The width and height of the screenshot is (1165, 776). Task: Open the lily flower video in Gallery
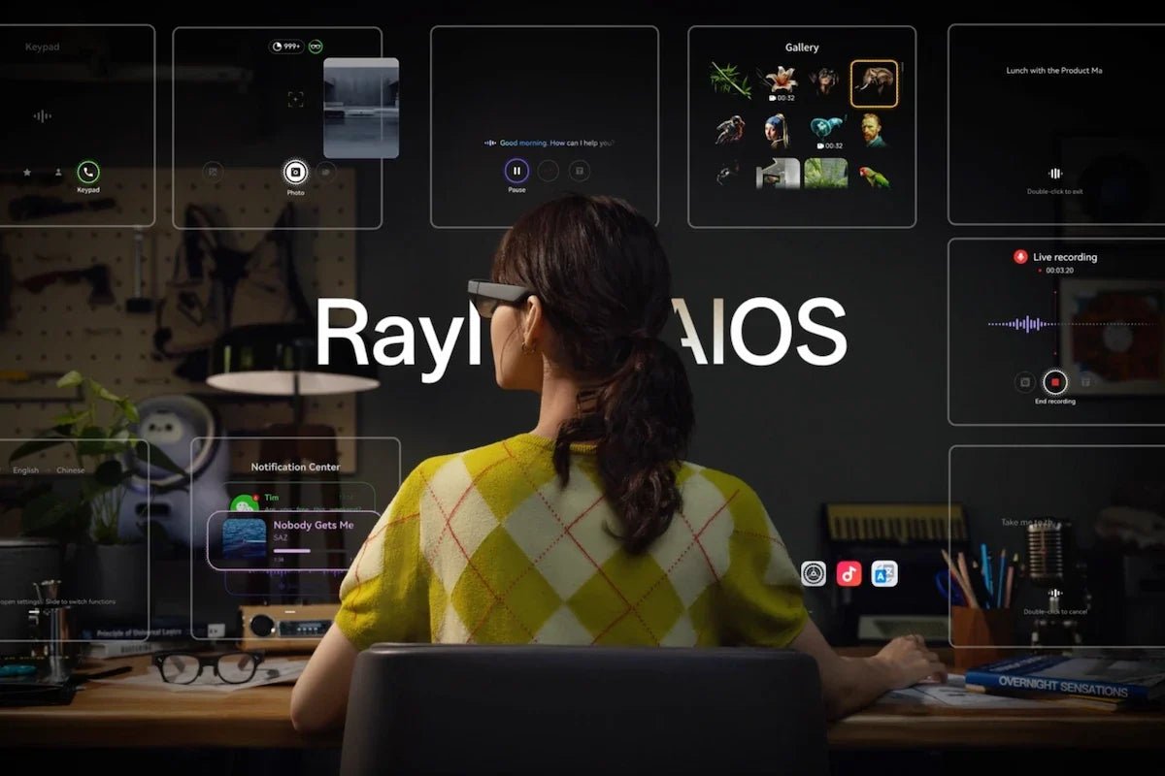[x=781, y=81]
